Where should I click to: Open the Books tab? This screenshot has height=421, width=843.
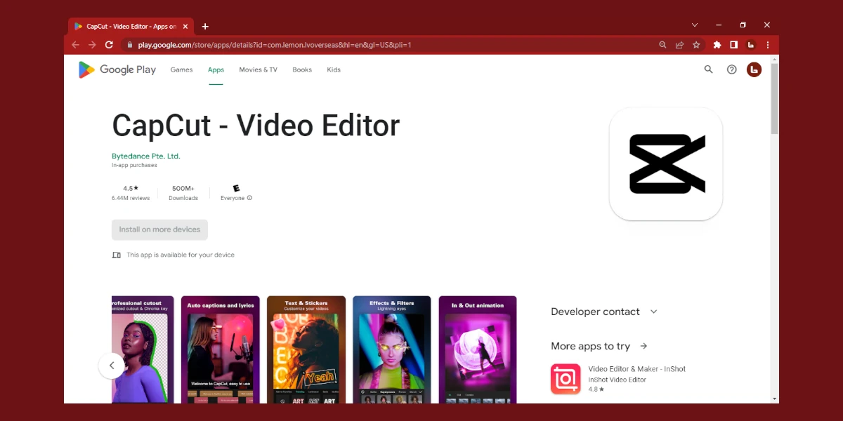302,69
